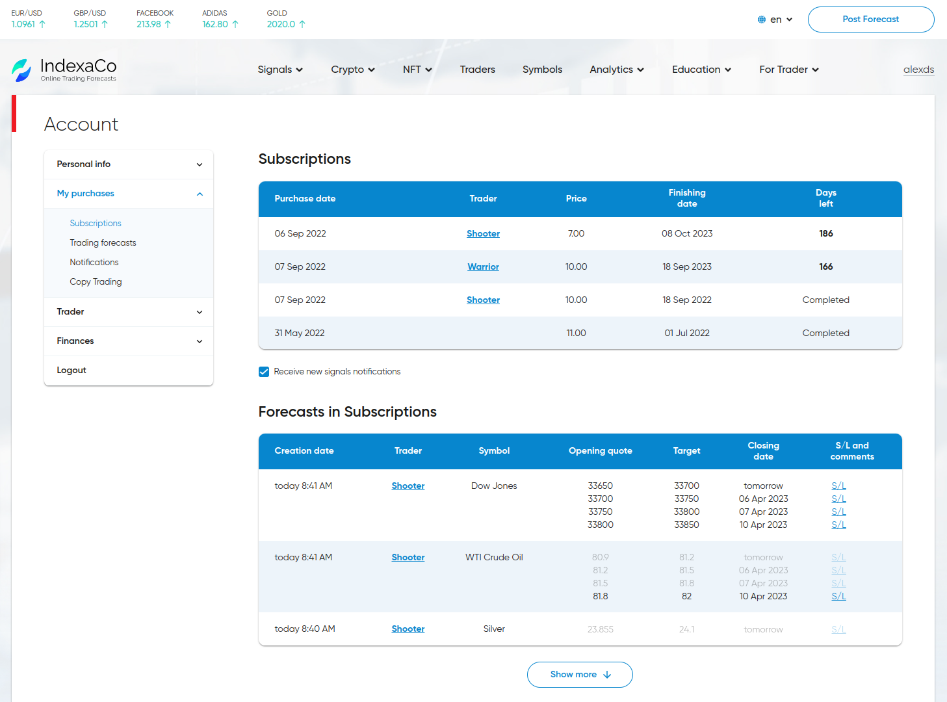Open the NFT menu dropdown
Viewport: 947px width, 702px height.
417,70
